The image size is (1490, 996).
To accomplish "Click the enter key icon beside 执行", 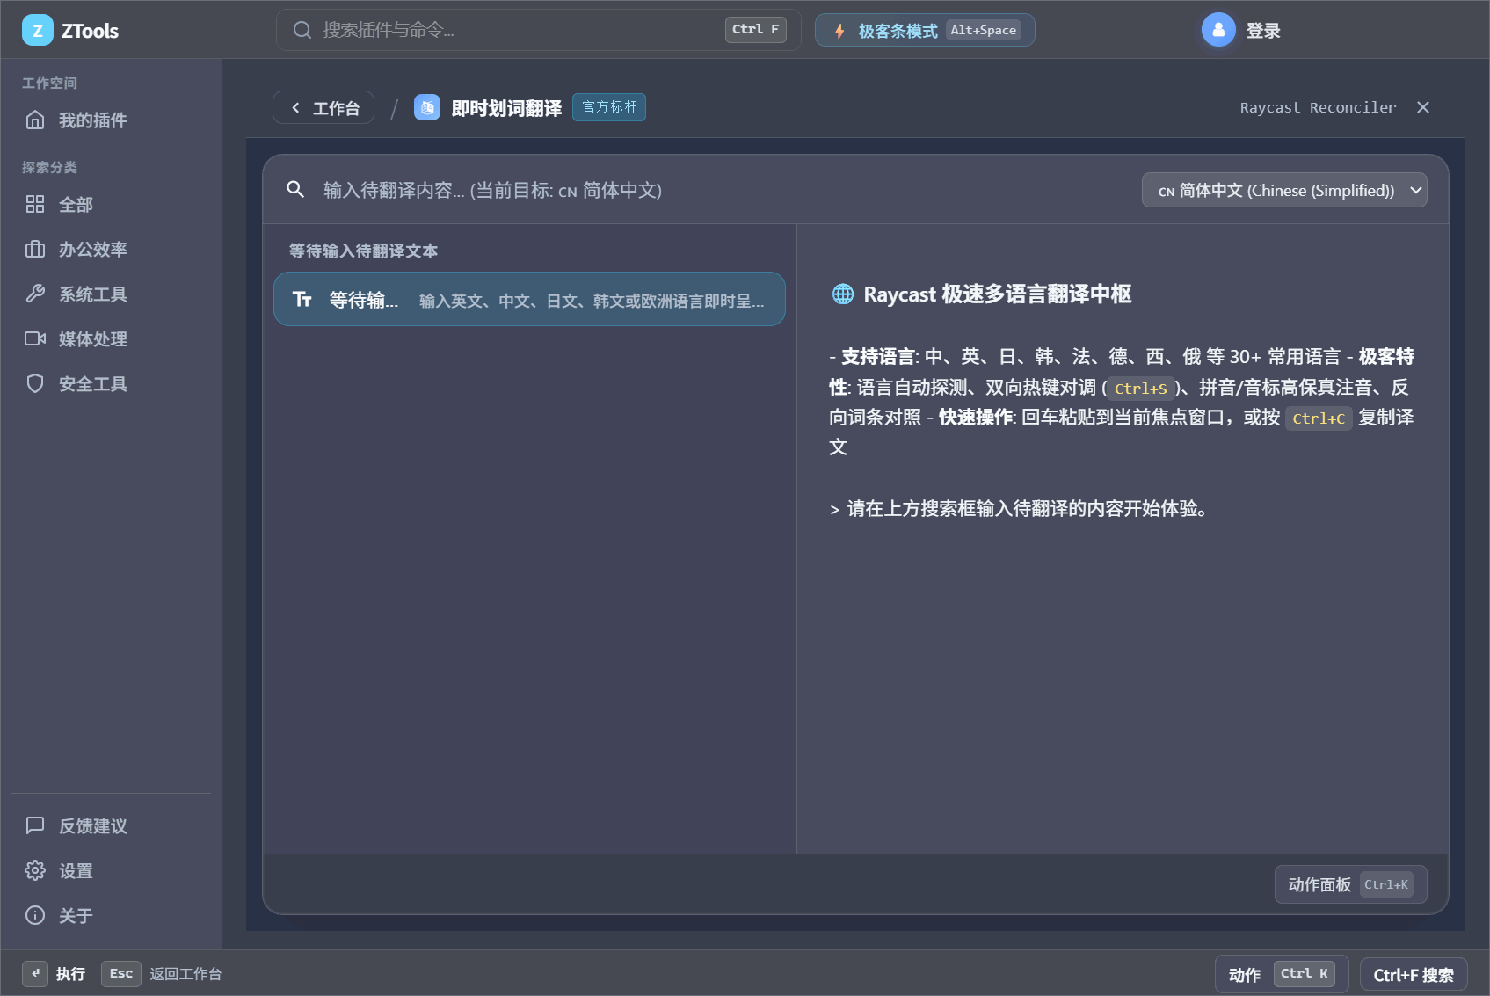I will 35,974.
